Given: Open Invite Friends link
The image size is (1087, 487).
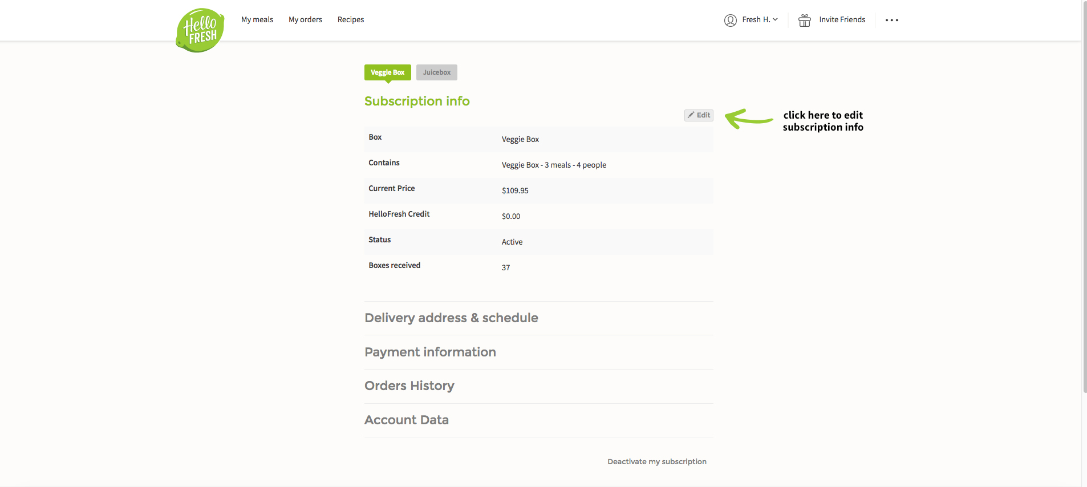Looking at the screenshot, I should [842, 19].
